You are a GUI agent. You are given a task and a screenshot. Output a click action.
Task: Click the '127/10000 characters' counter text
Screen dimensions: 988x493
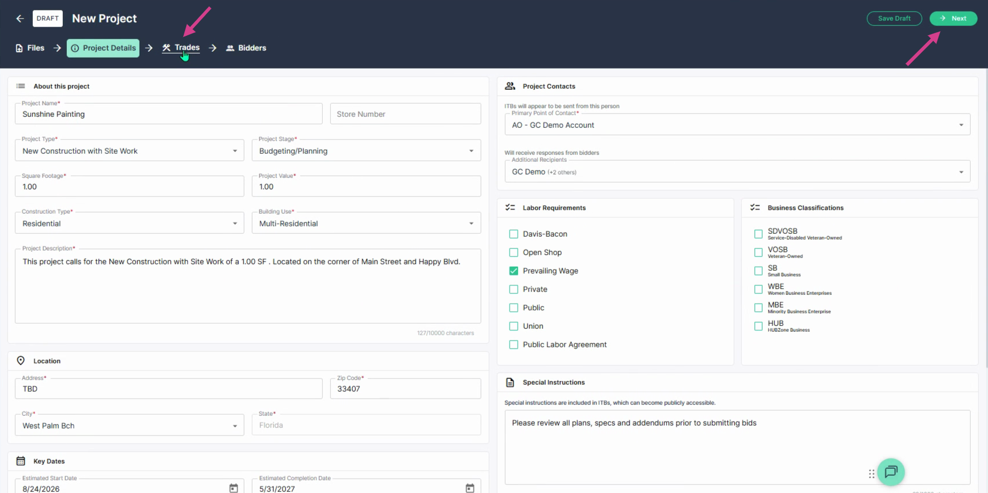(446, 333)
